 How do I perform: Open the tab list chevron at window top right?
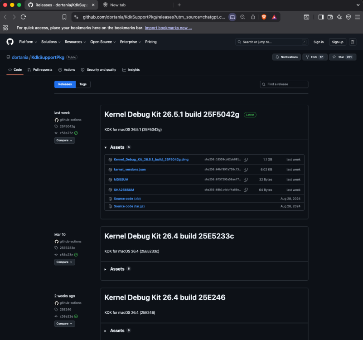point(358,5)
